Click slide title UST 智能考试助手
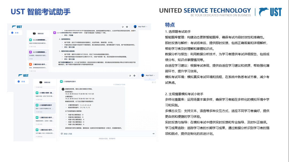 click(x=41, y=11)
